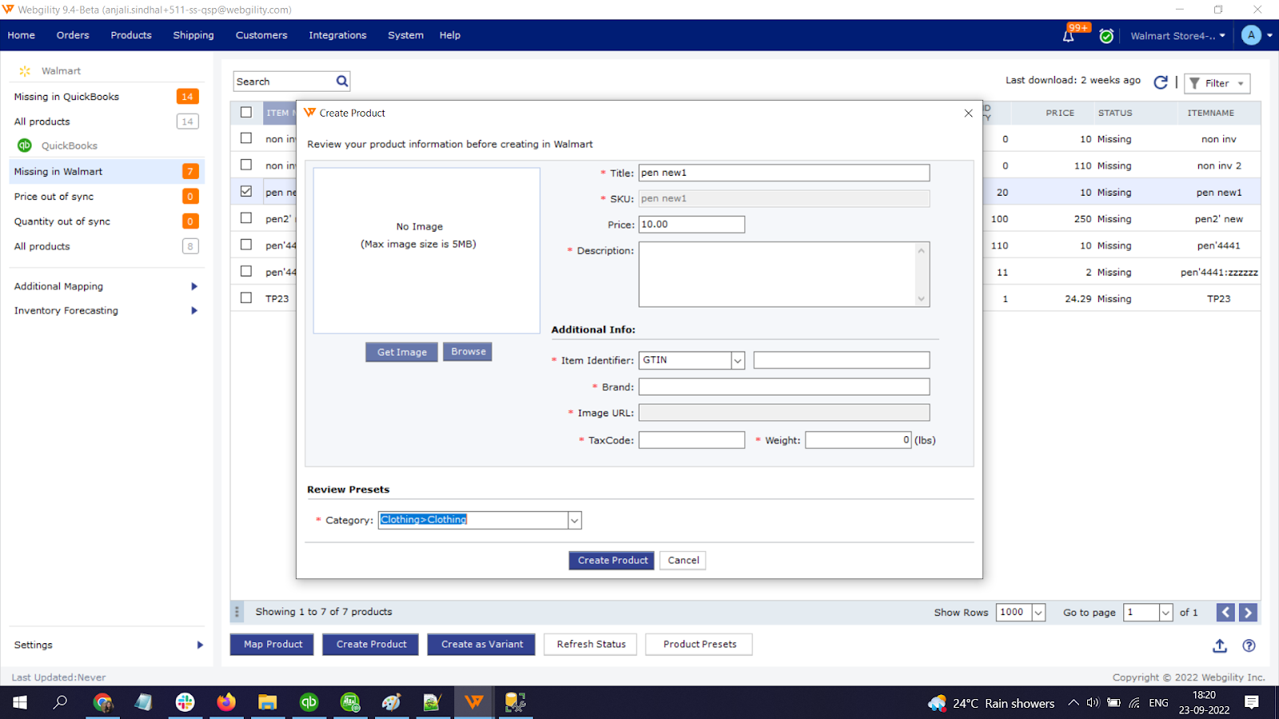The width and height of the screenshot is (1279, 719).
Task: Check the pen2' row checkbox
Action: click(x=246, y=218)
